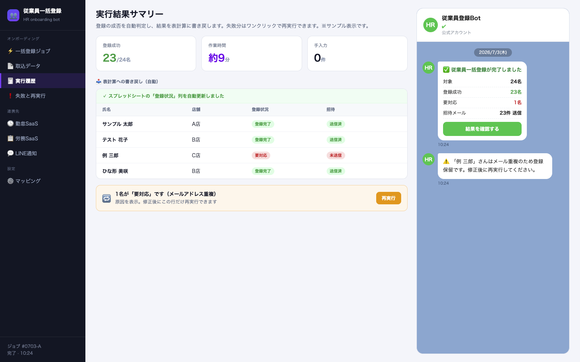This screenshot has width=580, height=362.
Task: Open 労務SaaS integration
Action: pyautogui.click(x=43, y=138)
